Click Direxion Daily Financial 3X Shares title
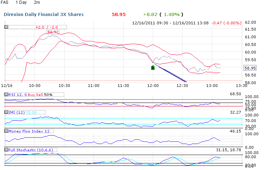Screen dimensions: 268x170 [x=44, y=15]
